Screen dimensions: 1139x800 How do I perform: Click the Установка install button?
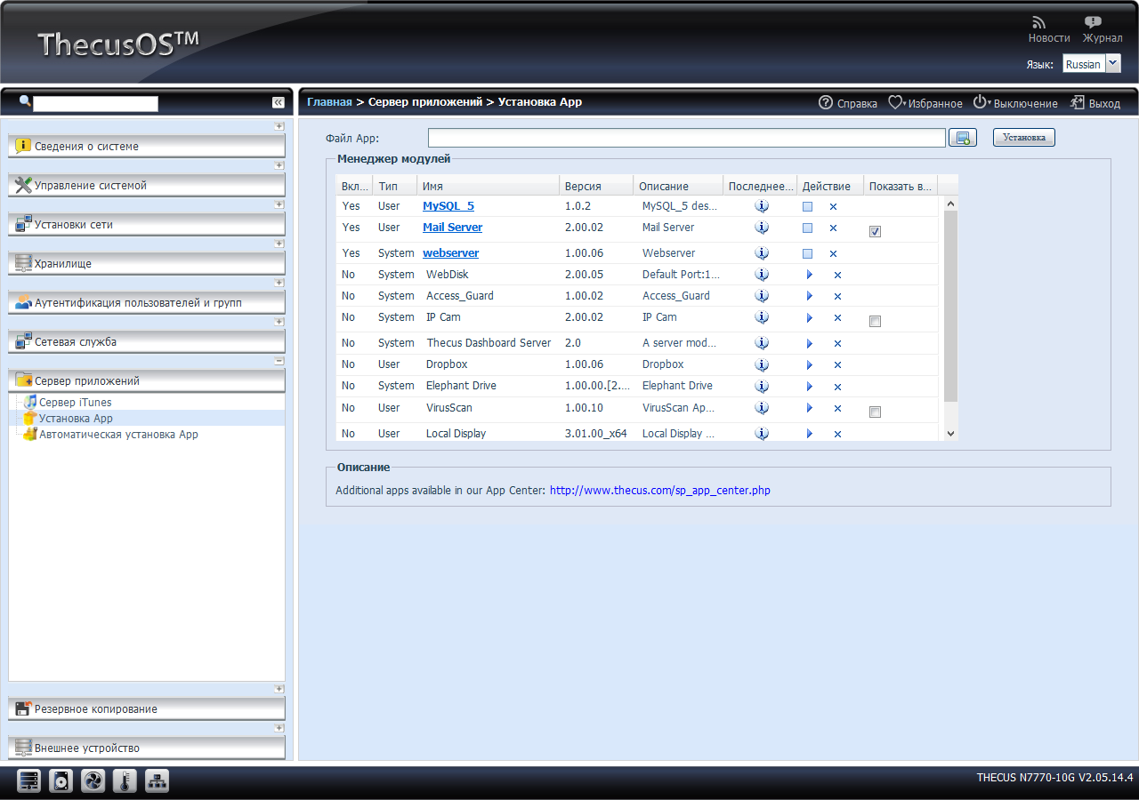tap(1024, 138)
